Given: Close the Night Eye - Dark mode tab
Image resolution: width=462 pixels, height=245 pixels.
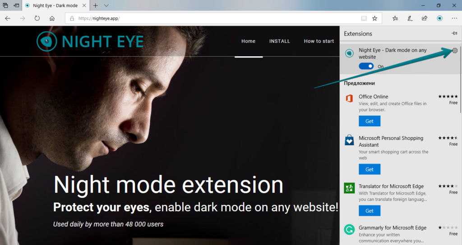Looking at the screenshot, I should pyautogui.click(x=84, y=5).
